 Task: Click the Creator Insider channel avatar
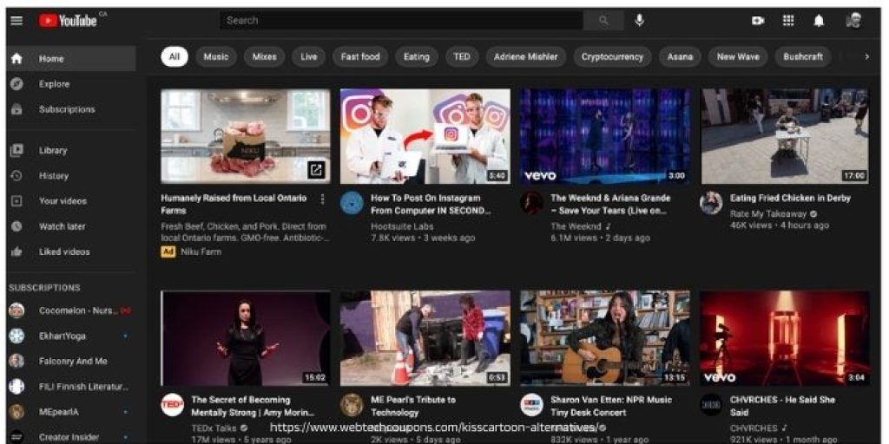coord(17,437)
